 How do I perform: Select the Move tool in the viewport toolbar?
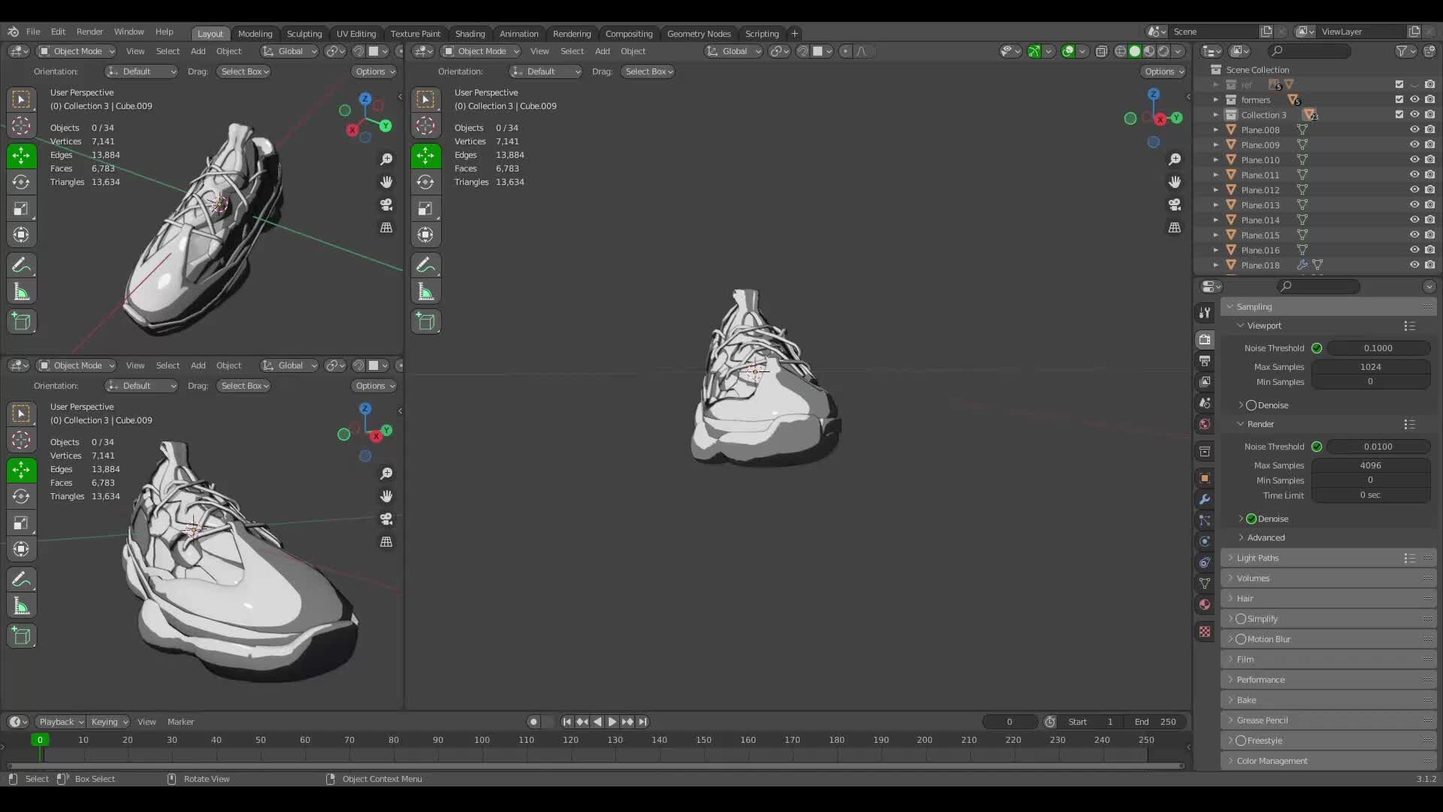21,156
